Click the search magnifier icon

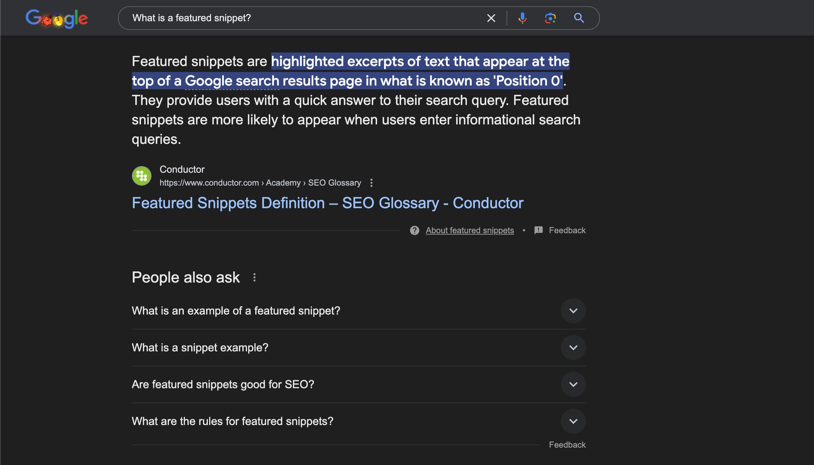(579, 18)
